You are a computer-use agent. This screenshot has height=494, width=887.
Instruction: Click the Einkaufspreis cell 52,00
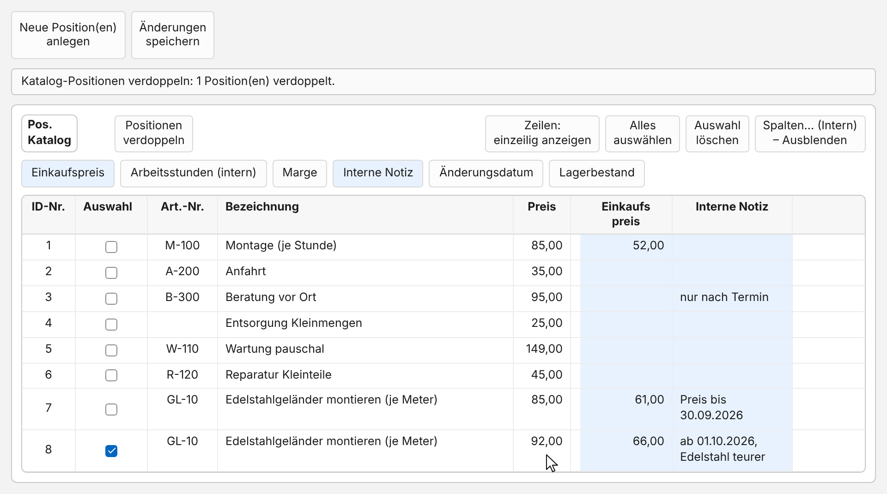(x=649, y=246)
